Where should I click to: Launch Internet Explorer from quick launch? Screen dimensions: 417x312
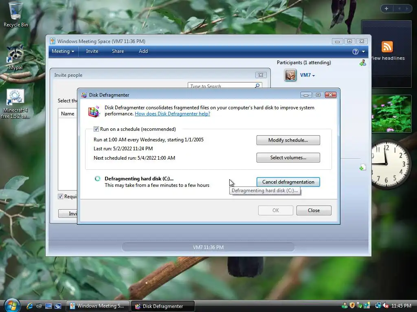click(x=29, y=306)
